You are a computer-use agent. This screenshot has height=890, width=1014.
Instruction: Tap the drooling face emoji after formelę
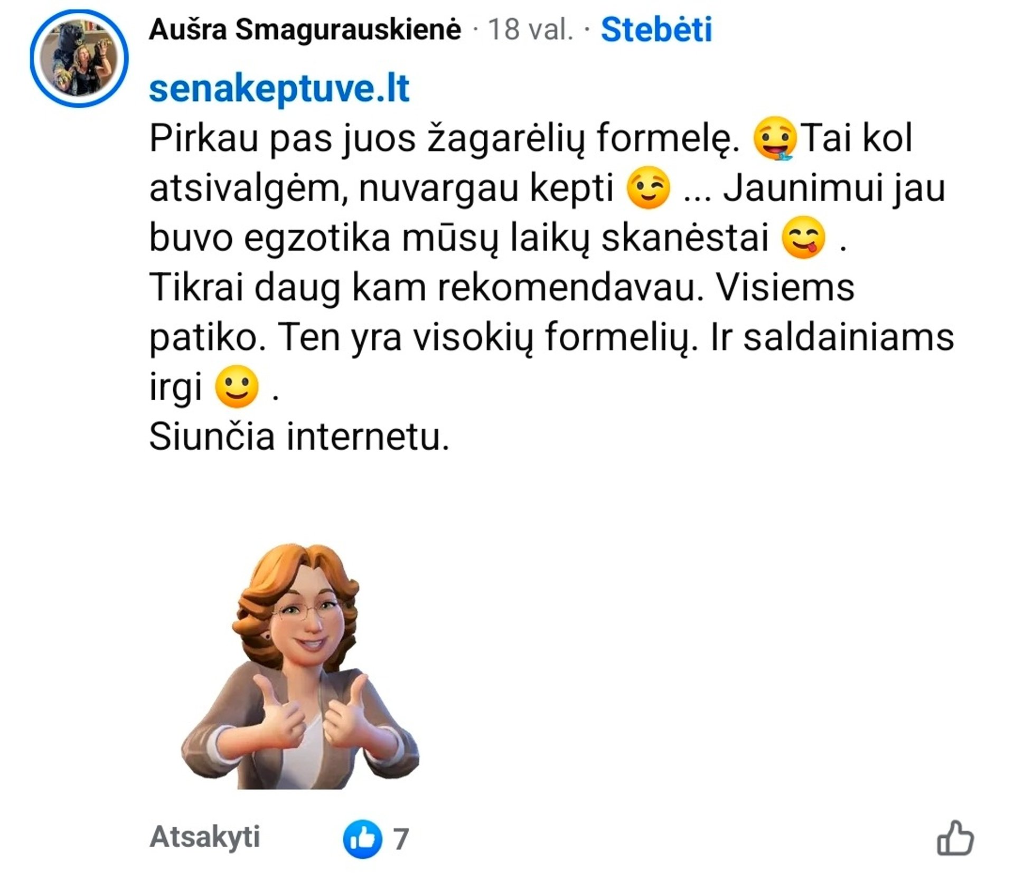pos(775,139)
